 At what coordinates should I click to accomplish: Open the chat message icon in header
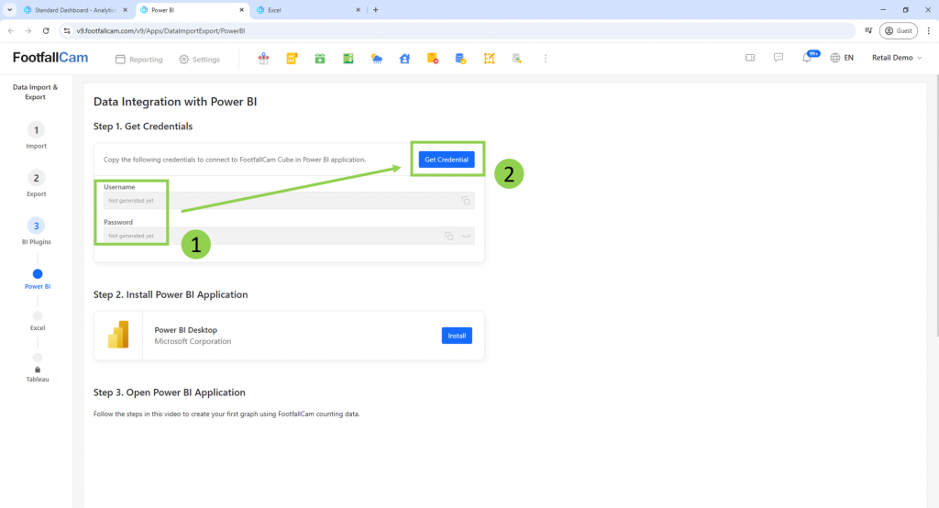[x=778, y=58]
